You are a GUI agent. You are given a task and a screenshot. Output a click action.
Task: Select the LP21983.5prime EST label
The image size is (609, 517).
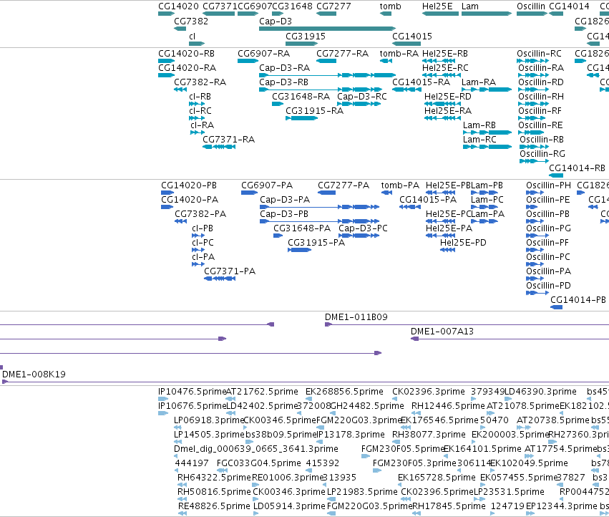coord(362,492)
